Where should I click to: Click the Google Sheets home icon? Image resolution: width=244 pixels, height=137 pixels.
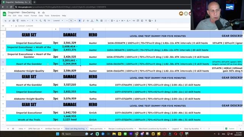coord(4,14)
